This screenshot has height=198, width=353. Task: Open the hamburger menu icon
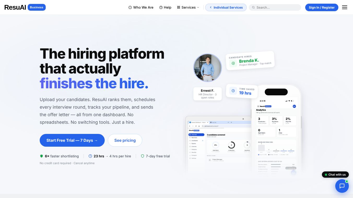click(x=345, y=7)
